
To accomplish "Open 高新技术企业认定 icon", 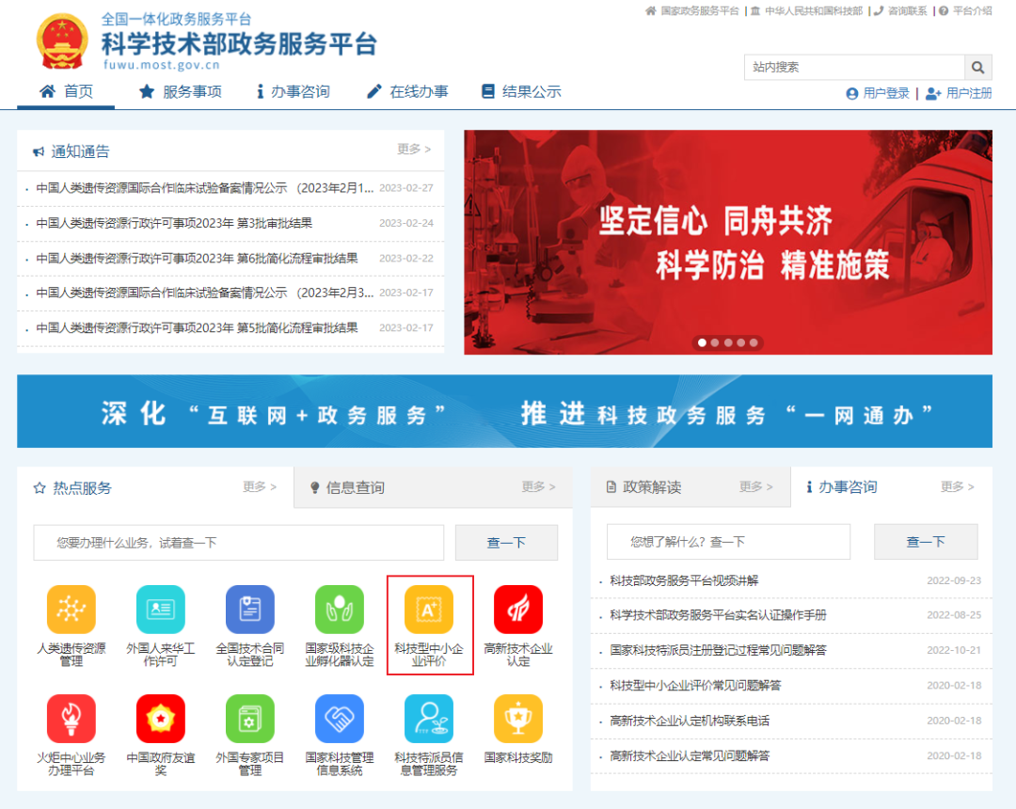I will [518, 610].
